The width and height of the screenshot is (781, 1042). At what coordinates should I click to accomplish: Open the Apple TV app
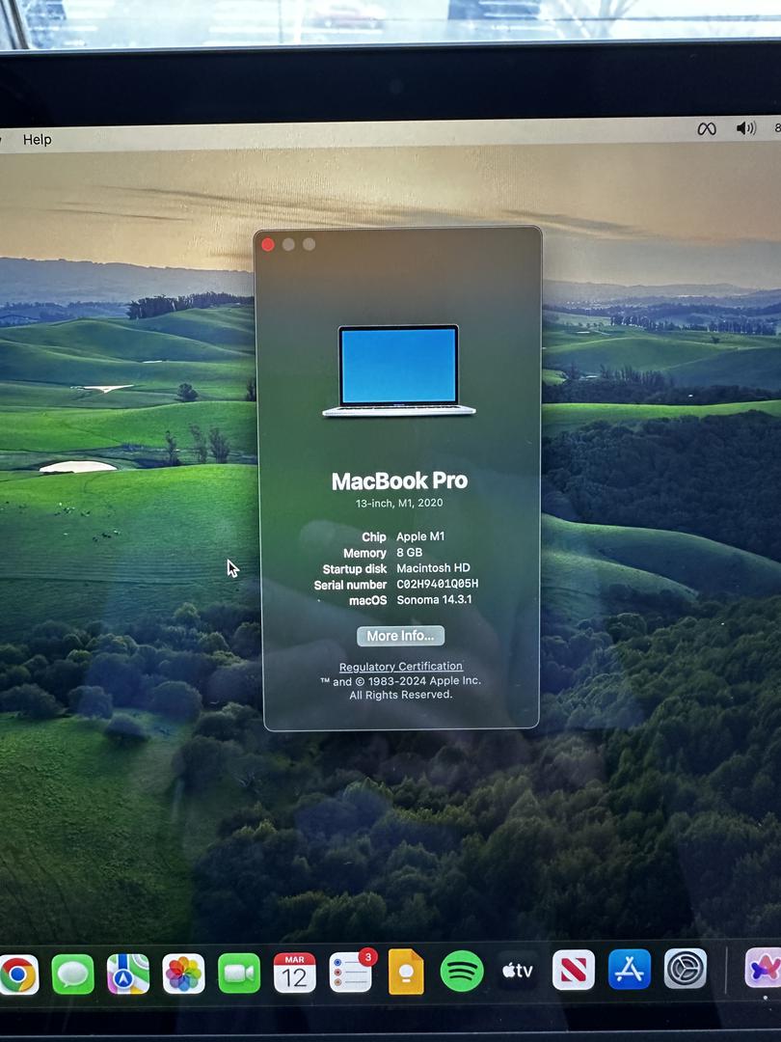(518, 971)
